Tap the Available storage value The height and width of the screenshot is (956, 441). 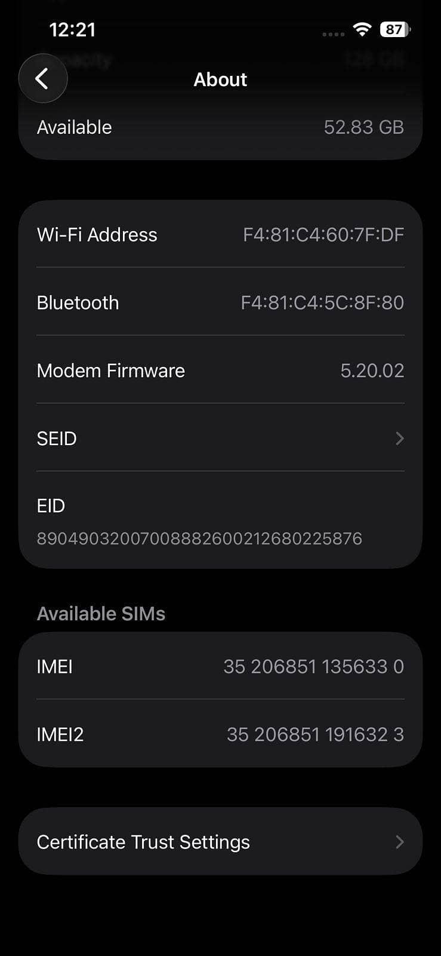pos(363,127)
